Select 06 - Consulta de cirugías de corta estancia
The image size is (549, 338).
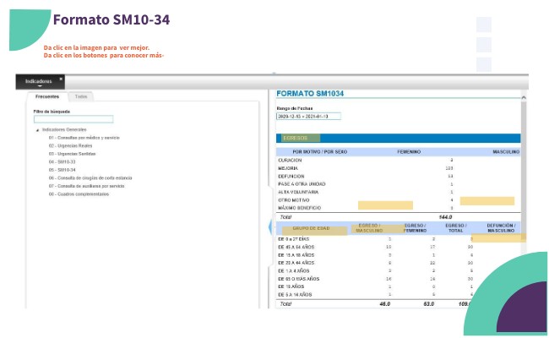[90, 178]
